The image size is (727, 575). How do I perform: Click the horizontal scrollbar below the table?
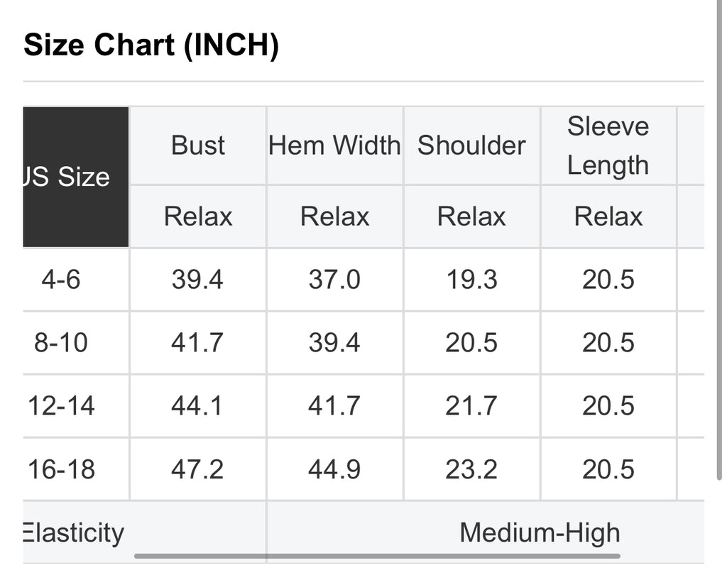pyautogui.click(x=376, y=556)
